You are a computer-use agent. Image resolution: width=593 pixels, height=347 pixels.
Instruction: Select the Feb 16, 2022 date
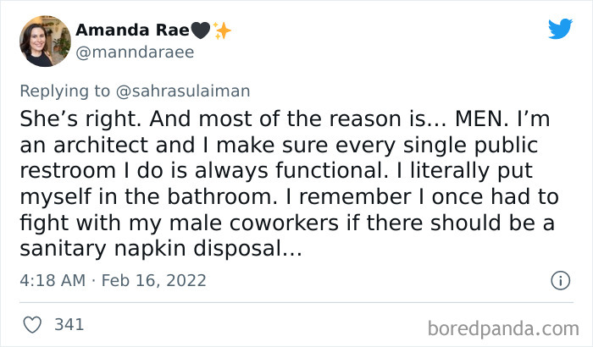tap(152, 280)
